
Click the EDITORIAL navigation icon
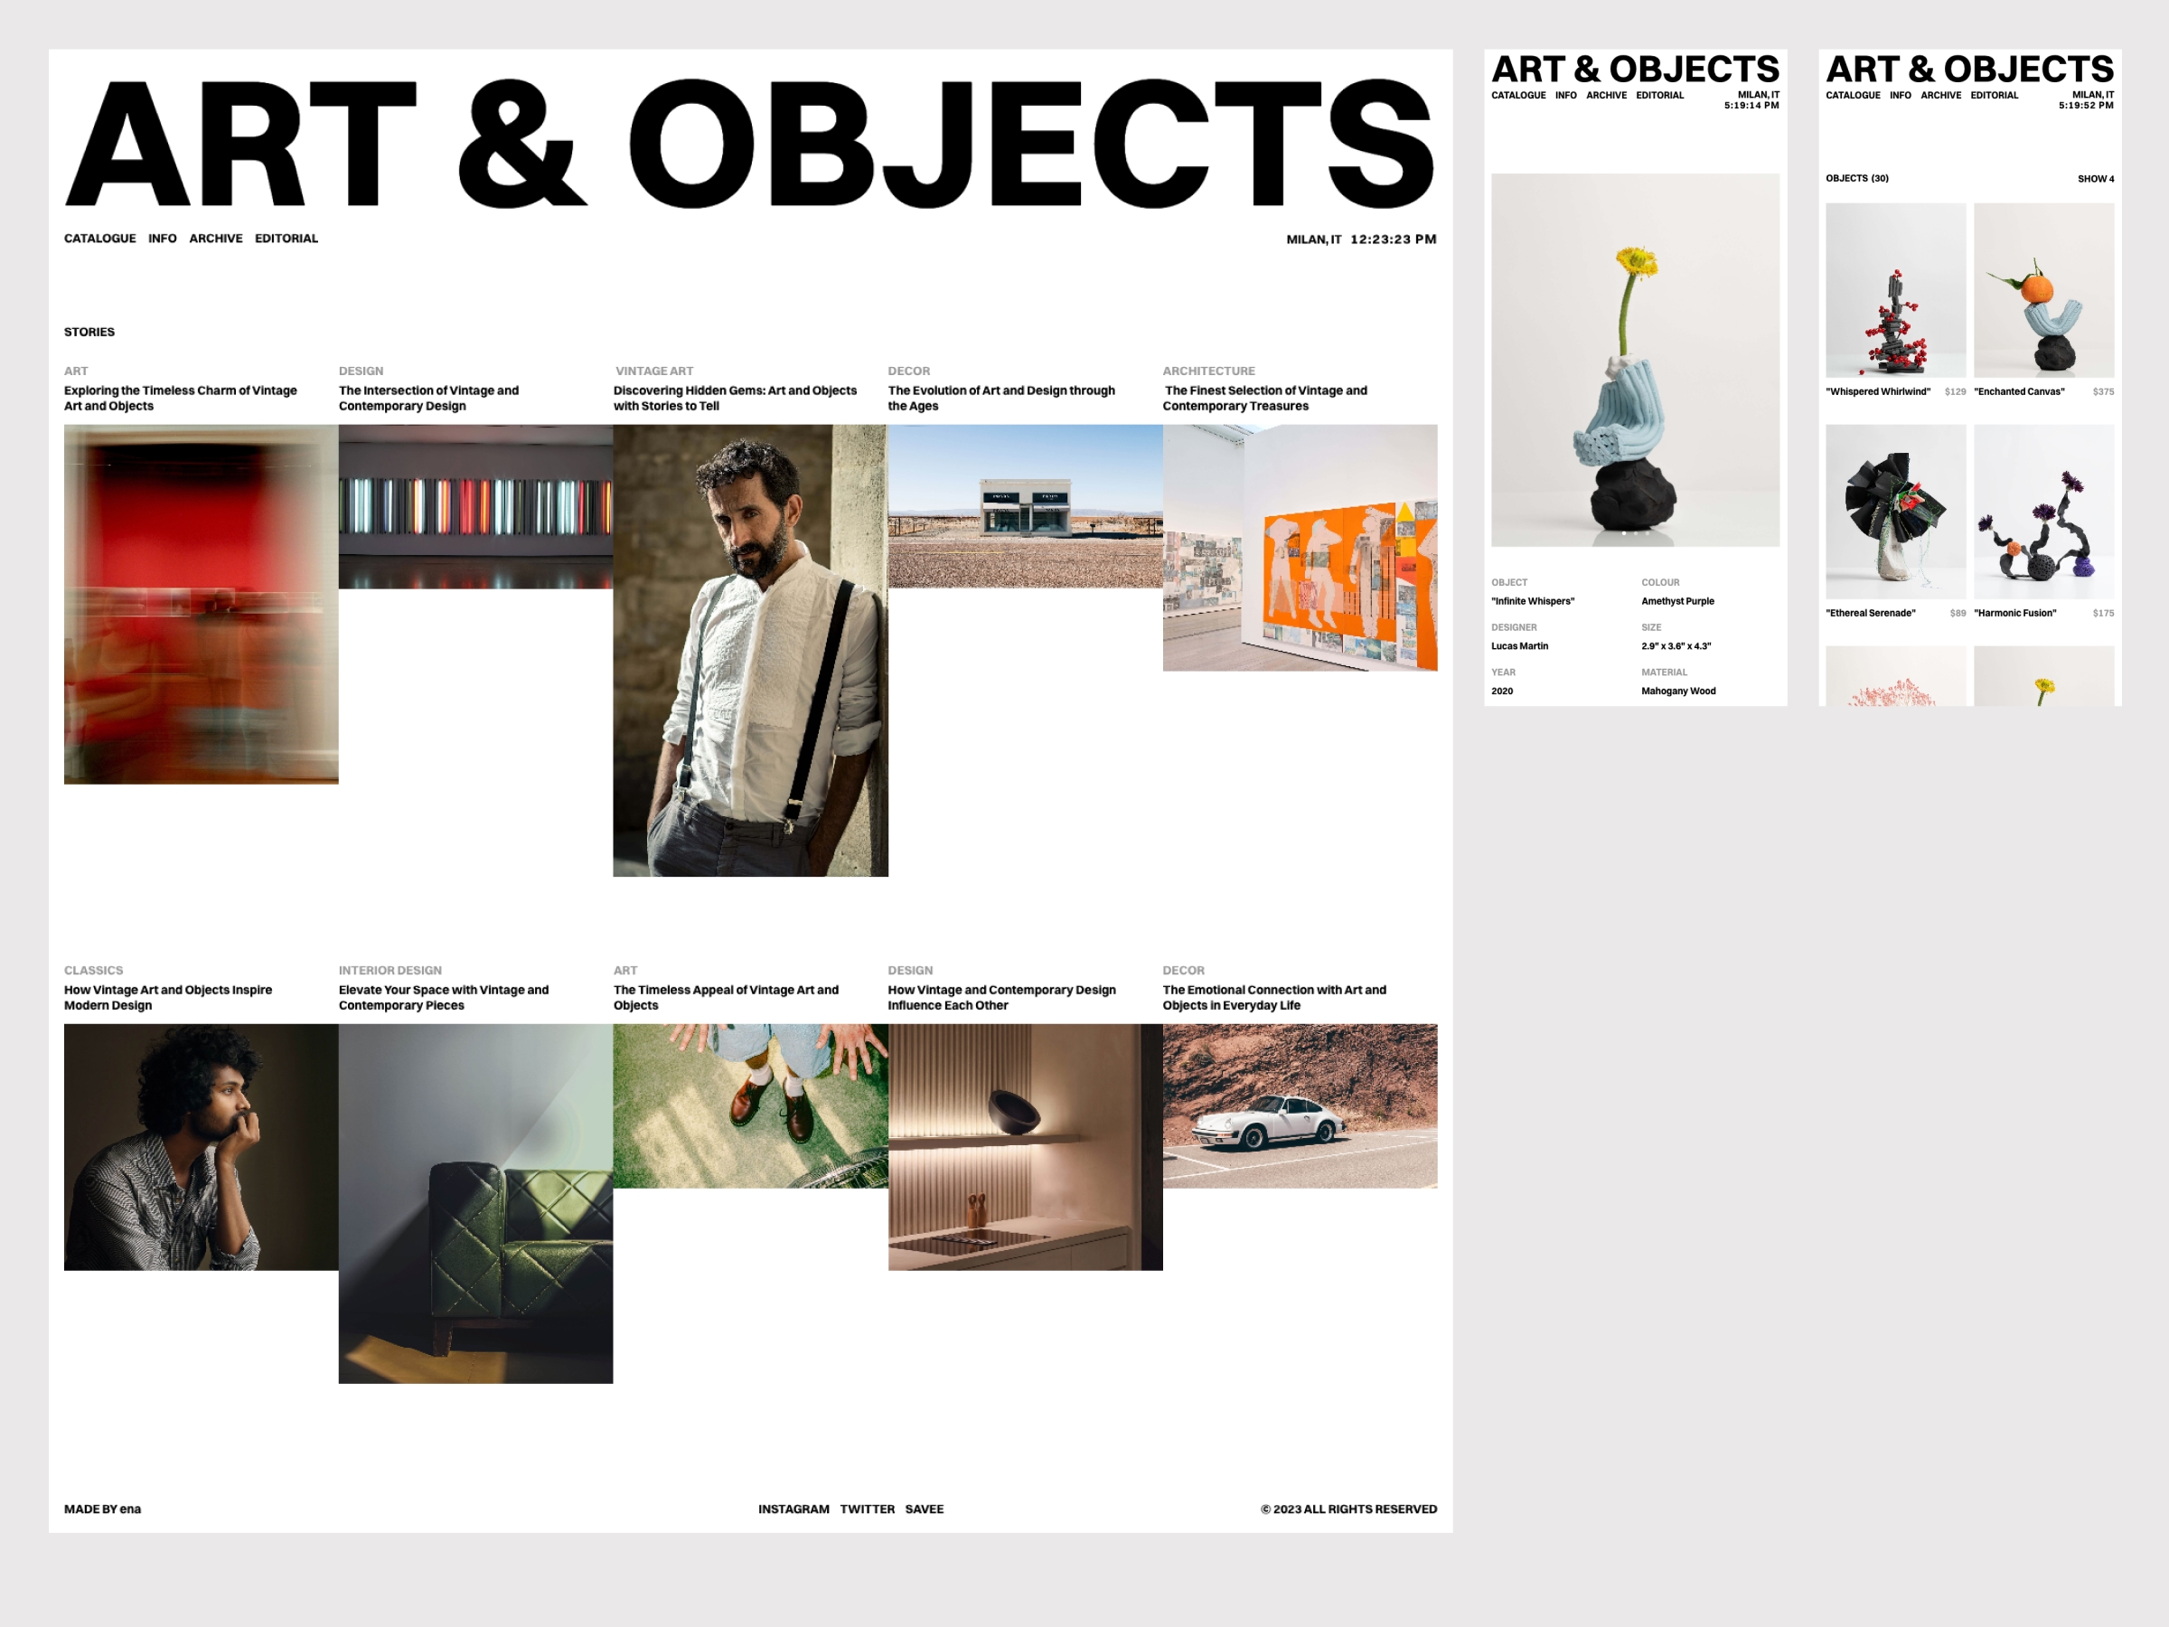[286, 240]
